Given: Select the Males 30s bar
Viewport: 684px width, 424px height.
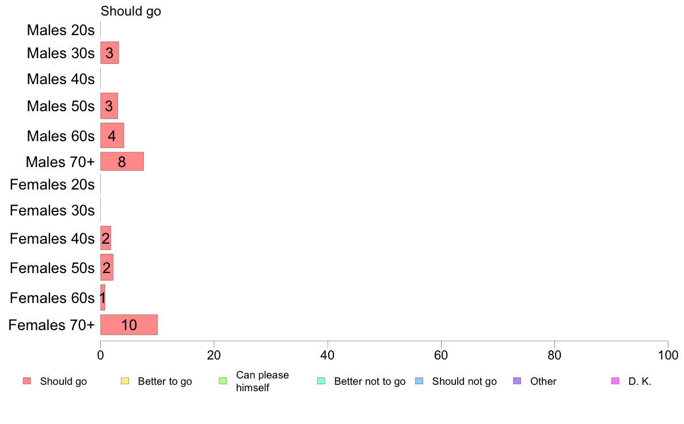Looking at the screenshot, I should (109, 53).
